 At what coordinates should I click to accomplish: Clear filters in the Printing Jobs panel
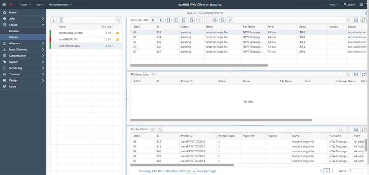pos(348,75)
